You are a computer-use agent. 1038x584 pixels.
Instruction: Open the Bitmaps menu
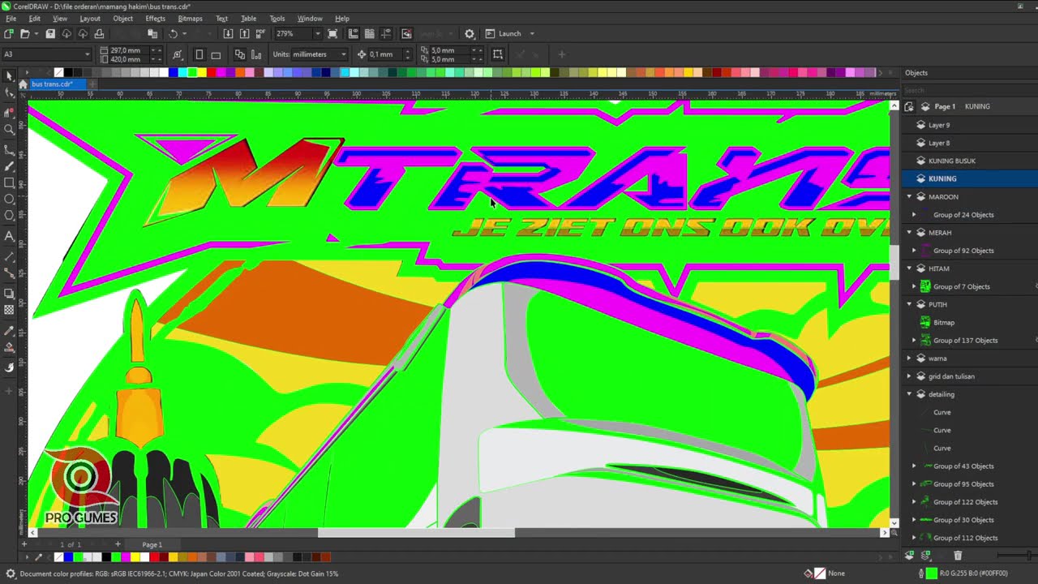(190, 18)
